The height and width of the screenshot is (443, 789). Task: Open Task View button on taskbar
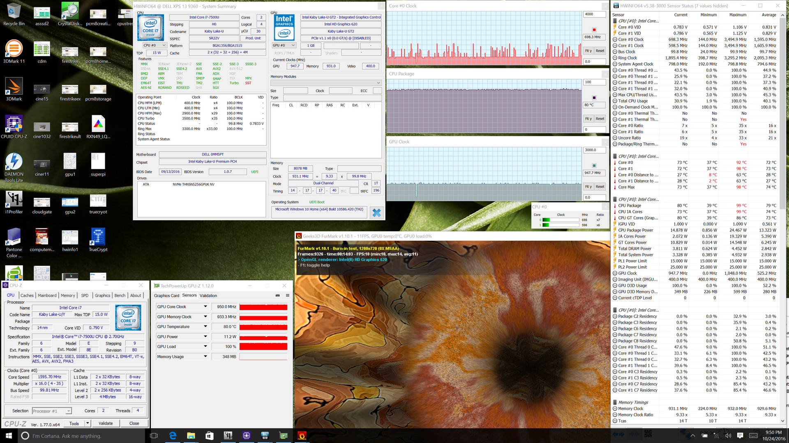[154, 436]
